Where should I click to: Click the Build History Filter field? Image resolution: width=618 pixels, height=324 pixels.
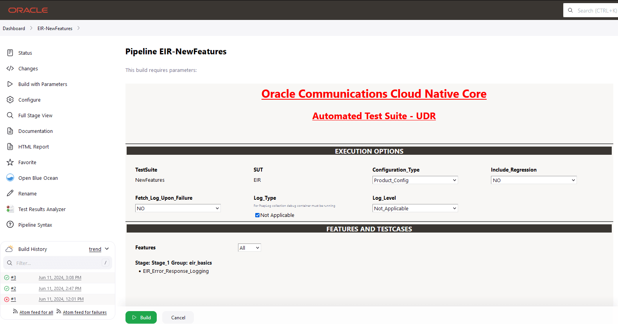[x=57, y=263]
